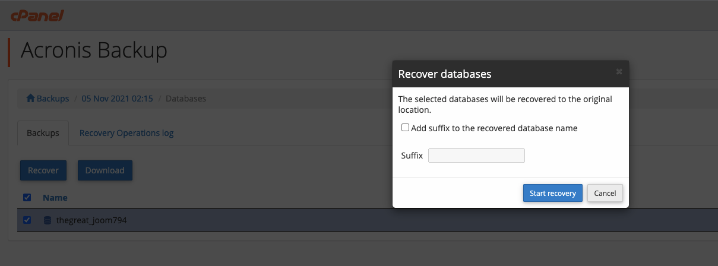Toggle the select-all checkbox beside Name

click(27, 197)
